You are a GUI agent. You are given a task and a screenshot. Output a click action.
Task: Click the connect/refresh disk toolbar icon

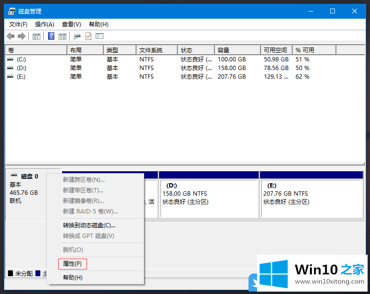(x=77, y=36)
